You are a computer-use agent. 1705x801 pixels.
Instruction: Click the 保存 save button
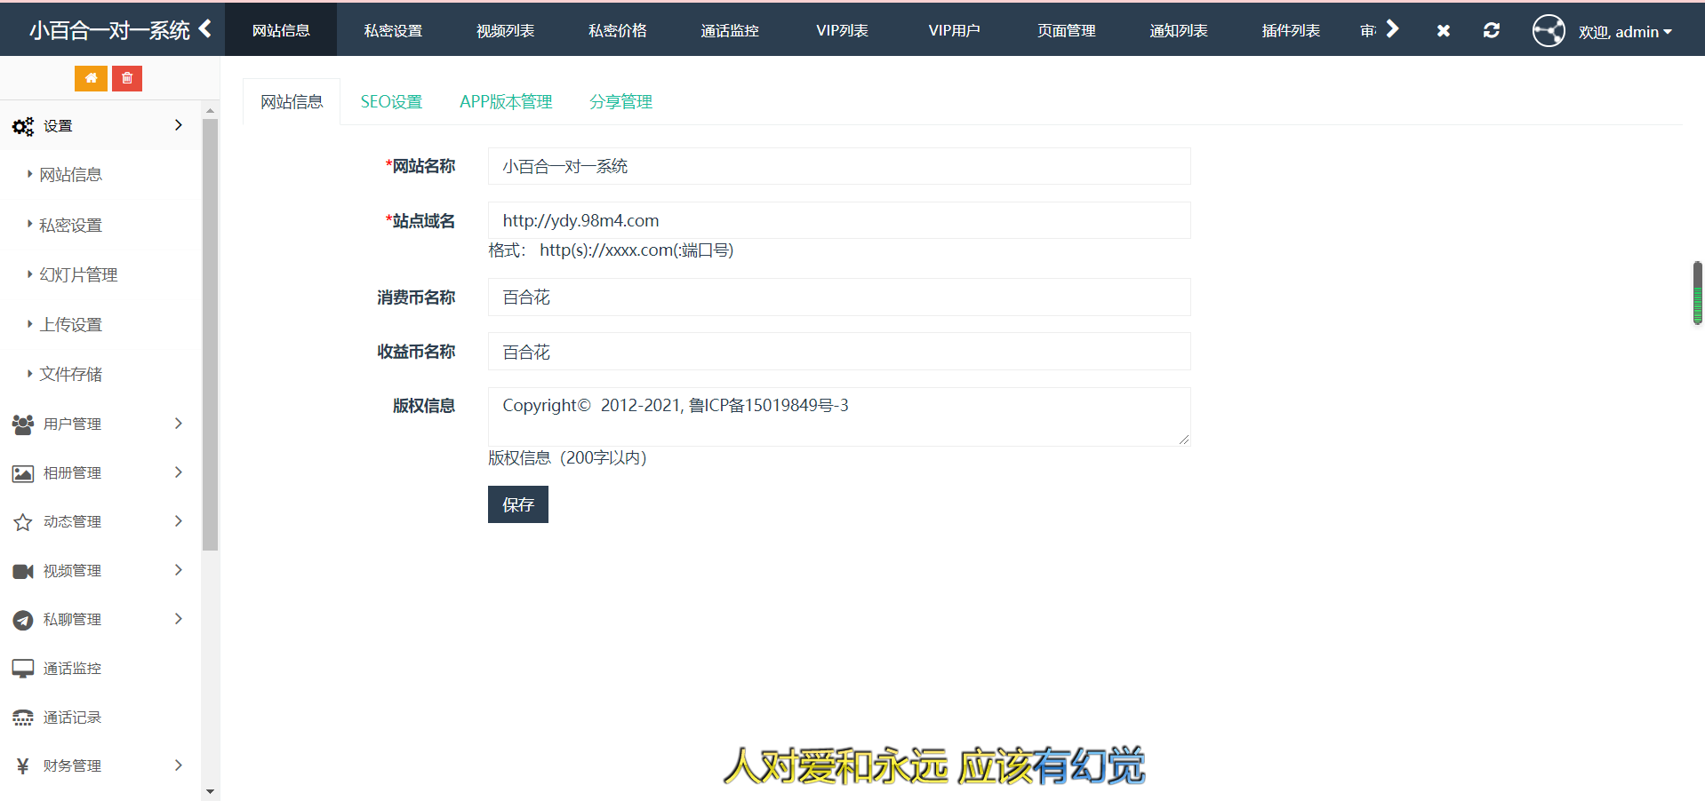coord(517,504)
